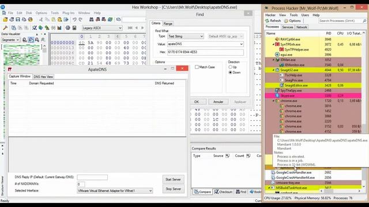Switch to the DNS Hex View tab in ApateDNS
369x207 pixels.
pyautogui.click(x=43, y=76)
